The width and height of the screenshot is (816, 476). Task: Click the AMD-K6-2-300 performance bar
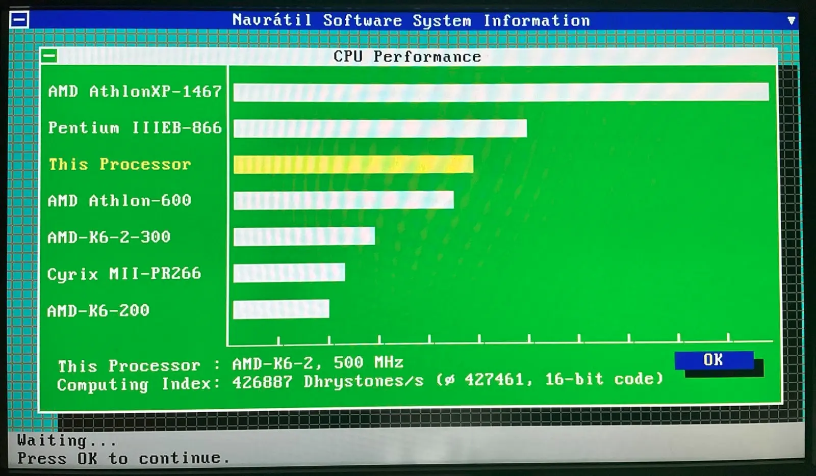304,236
